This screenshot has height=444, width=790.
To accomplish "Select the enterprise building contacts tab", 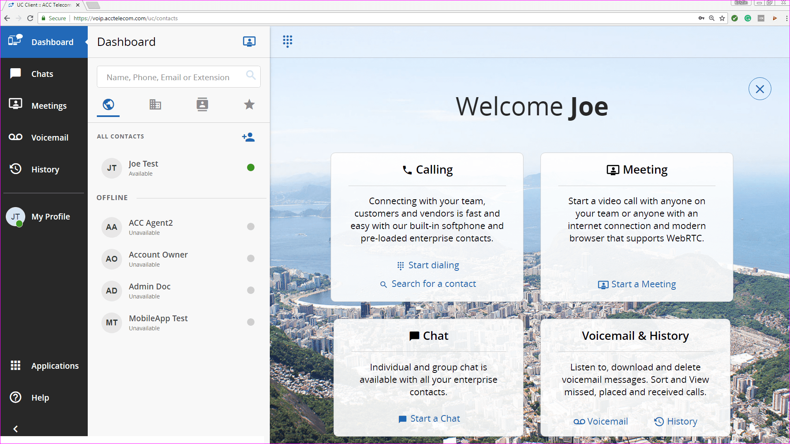I will point(155,105).
